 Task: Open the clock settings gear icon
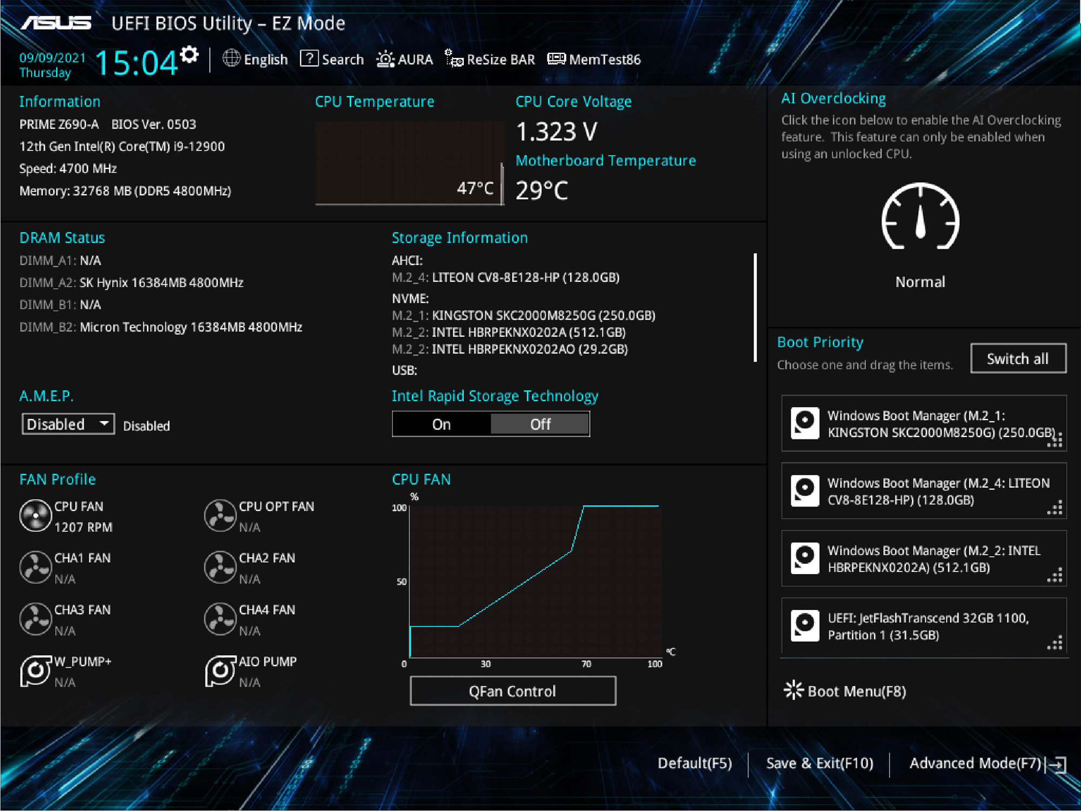[x=190, y=55]
